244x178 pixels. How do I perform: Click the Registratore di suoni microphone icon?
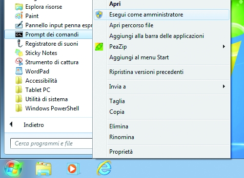20,44
